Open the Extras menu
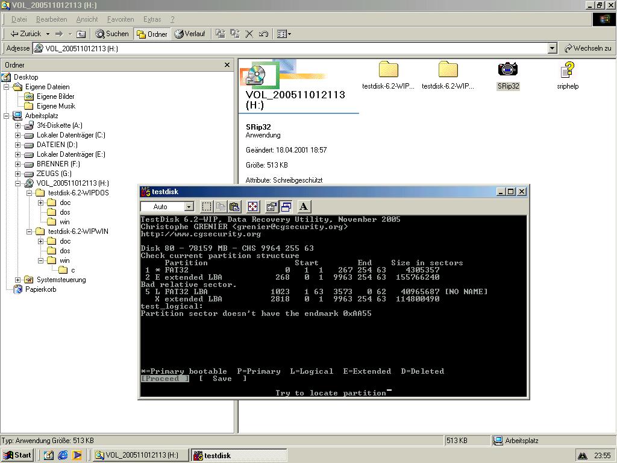This screenshot has height=463, width=617. [x=152, y=19]
